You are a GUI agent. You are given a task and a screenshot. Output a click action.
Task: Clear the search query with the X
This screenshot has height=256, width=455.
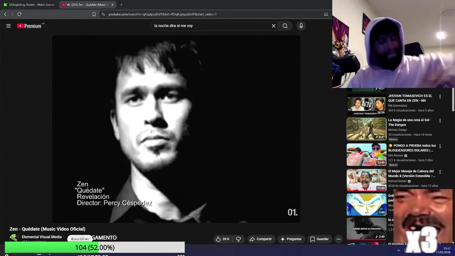pos(274,26)
